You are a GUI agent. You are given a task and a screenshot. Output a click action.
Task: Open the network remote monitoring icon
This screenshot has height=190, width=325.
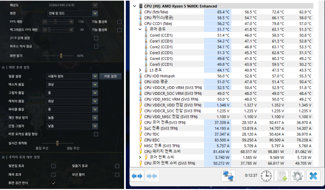228,176
